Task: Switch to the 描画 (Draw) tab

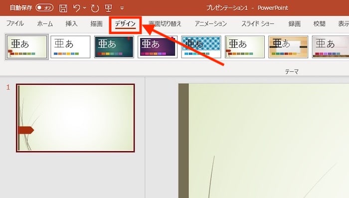Action: point(96,23)
